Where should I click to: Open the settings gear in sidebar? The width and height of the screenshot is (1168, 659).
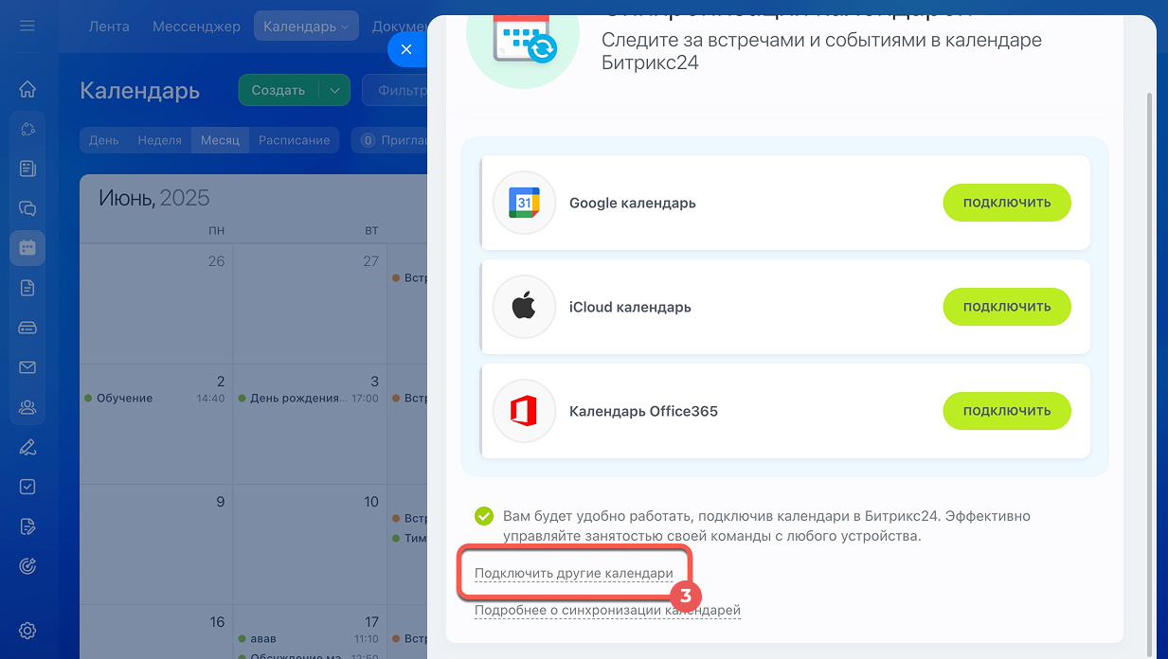tap(27, 630)
